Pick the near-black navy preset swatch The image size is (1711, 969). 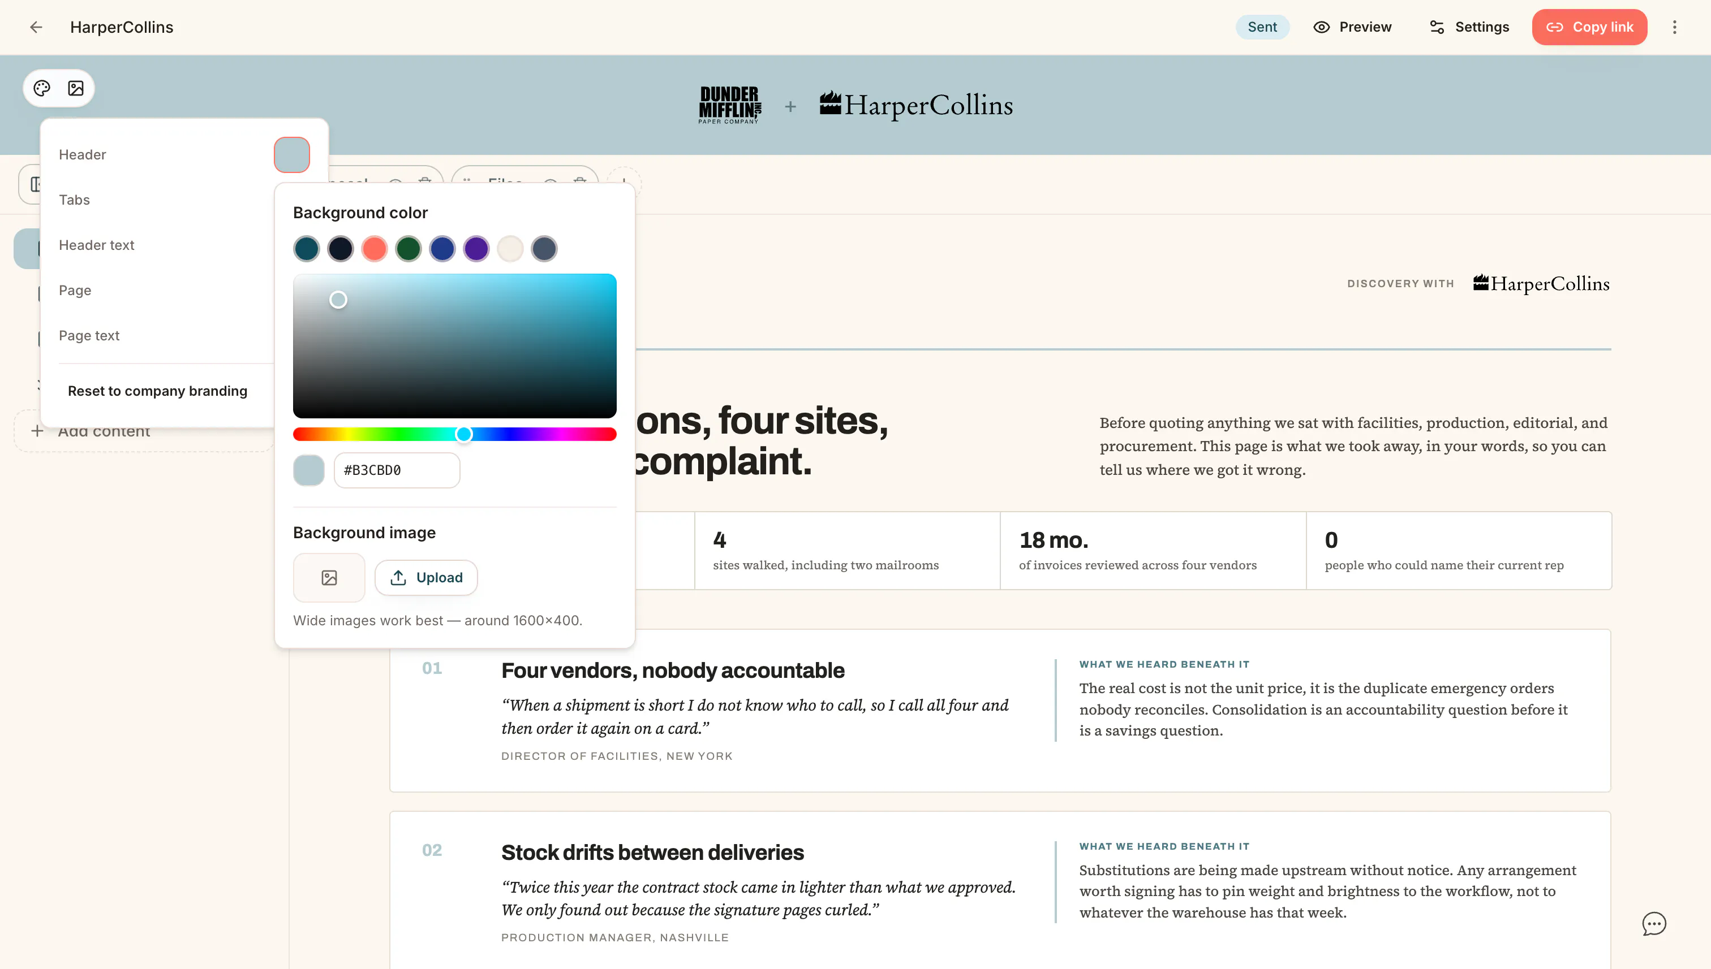(341, 249)
